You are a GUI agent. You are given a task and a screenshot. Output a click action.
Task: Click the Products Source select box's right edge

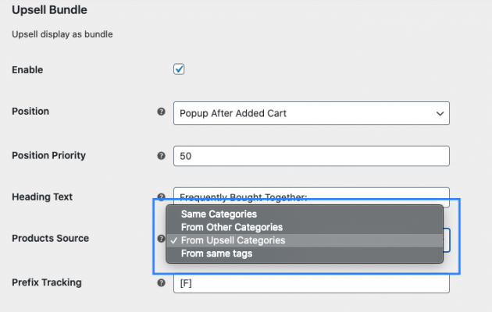[447, 239]
